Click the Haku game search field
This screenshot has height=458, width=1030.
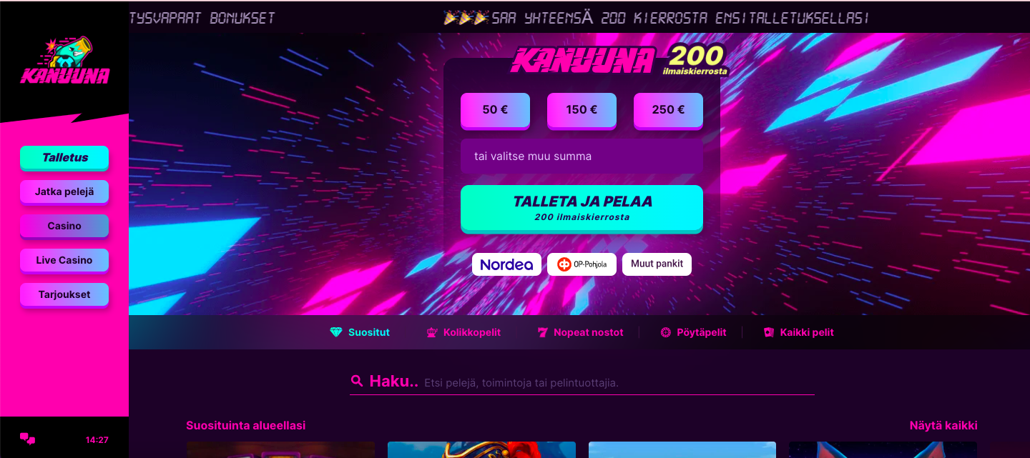click(582, 382)
